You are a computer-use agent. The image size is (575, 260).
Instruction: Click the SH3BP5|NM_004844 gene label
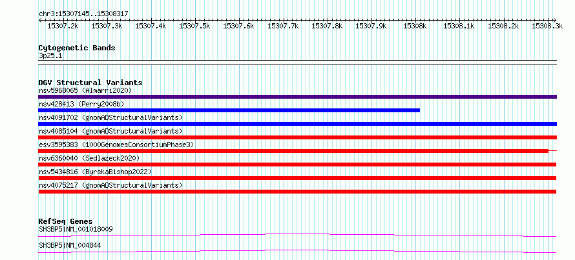pos(70,245)
